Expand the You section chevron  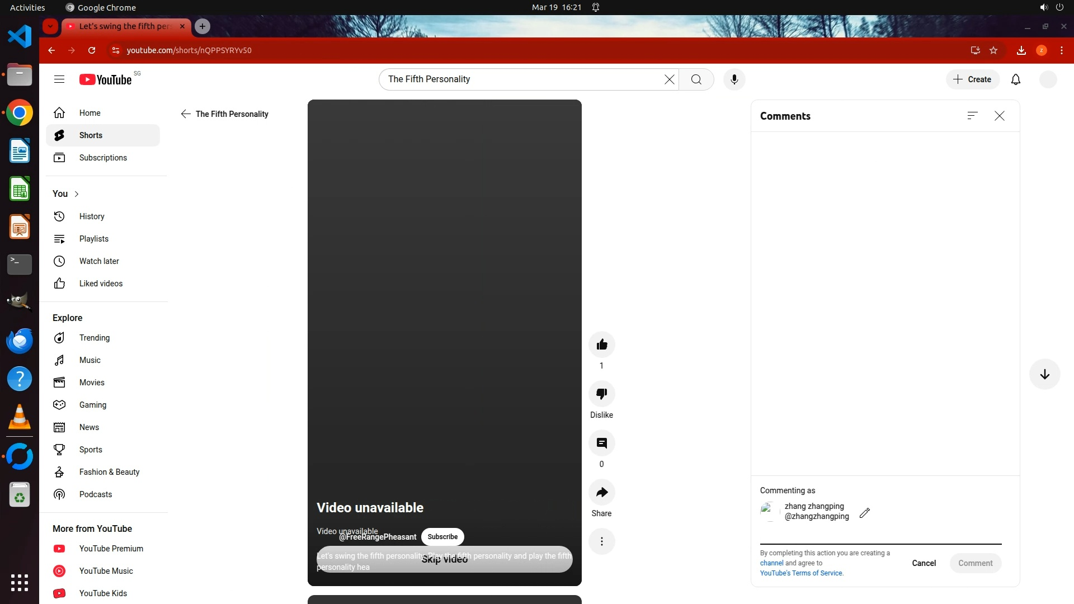tap(77, 194)
